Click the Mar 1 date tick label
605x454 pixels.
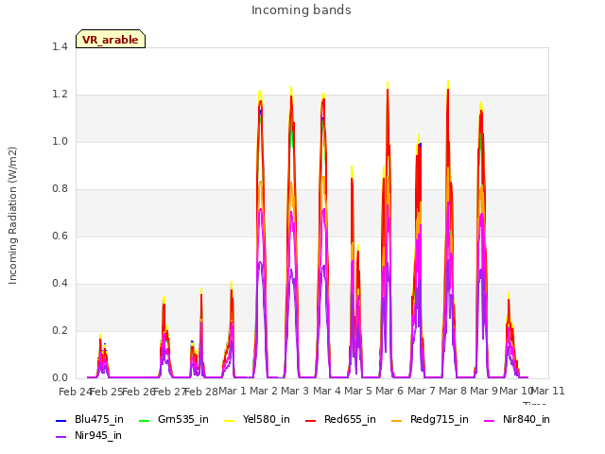click(x=233, y=391)
